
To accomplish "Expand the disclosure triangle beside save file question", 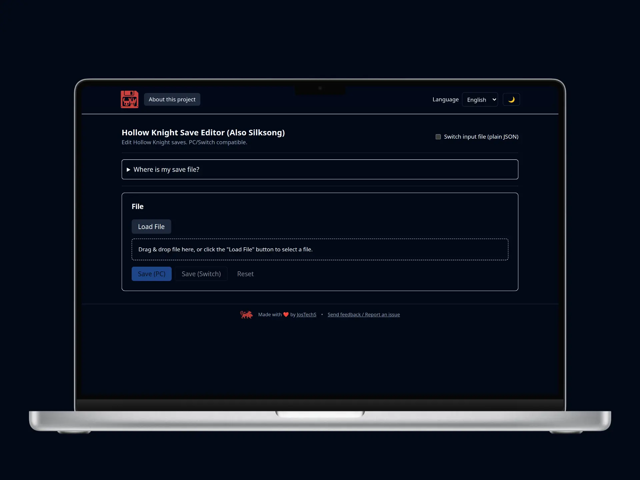I will click(x=128, y=170).
